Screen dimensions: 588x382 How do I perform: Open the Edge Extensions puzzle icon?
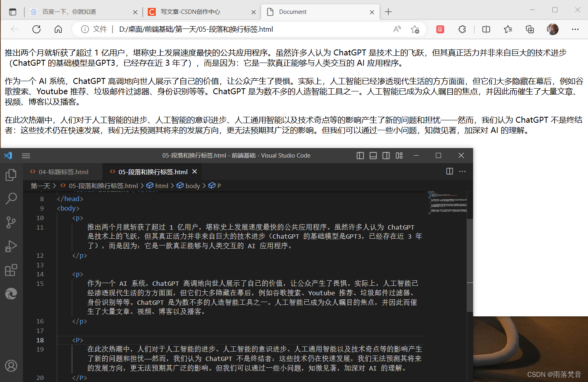462,29
